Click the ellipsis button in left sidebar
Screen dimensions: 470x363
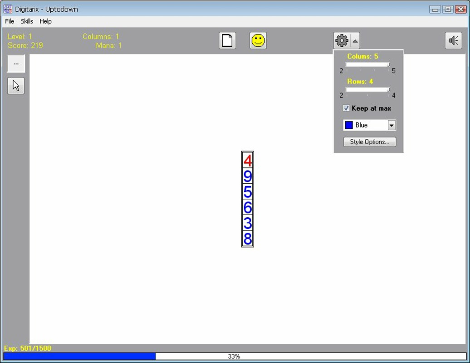click(16, 64)
